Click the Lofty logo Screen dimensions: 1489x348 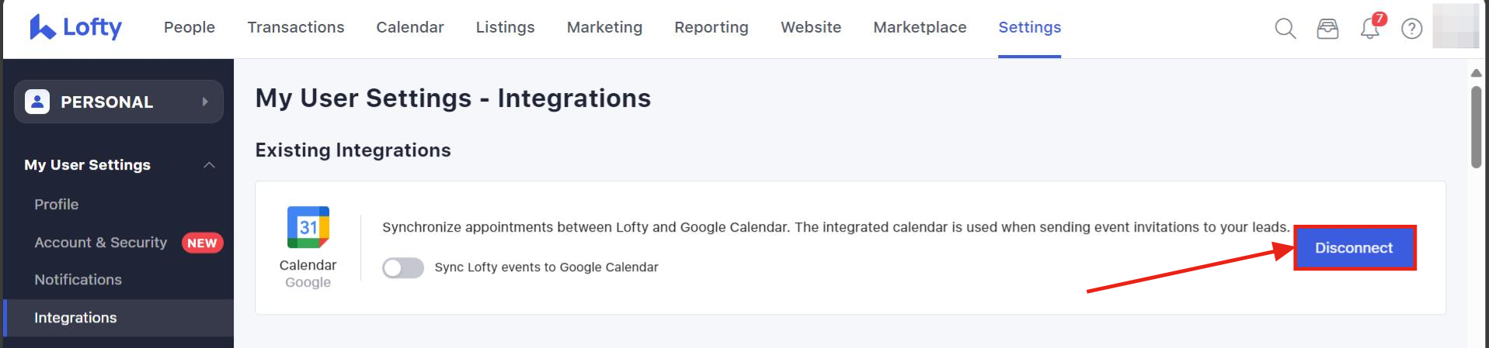pyautogui.click(x=75, y=28)
